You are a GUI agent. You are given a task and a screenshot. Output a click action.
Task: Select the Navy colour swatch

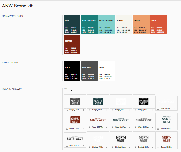click(x=72, y=24)
